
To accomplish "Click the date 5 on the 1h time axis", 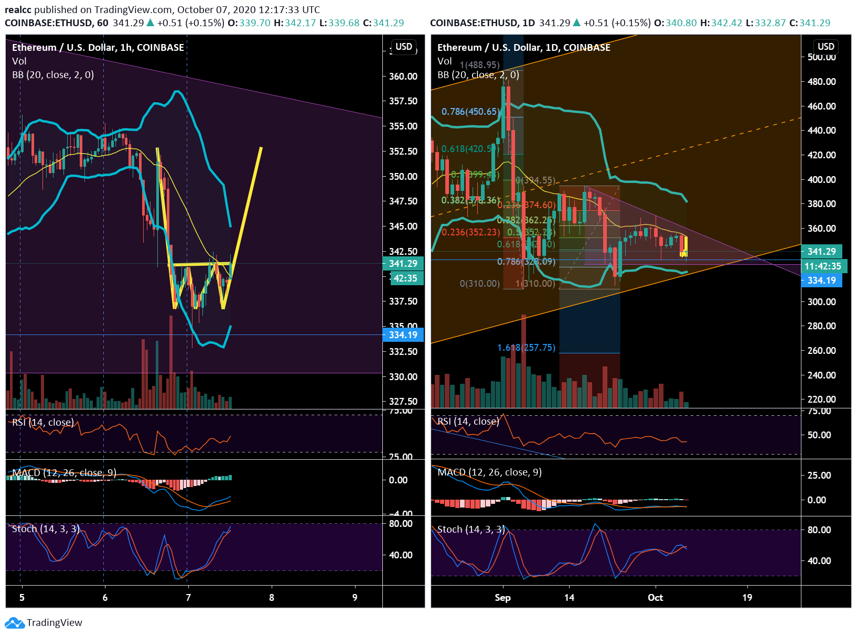I will 22,598.
